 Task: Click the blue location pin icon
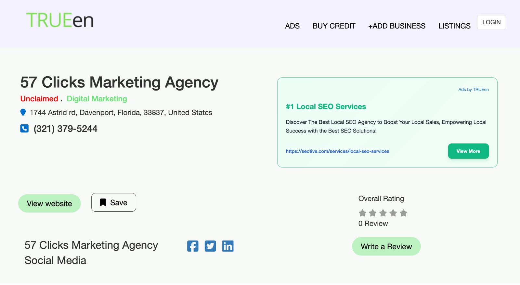point(23,112)
